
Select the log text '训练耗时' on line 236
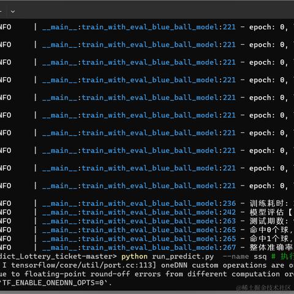pyautogui.click(x=266, y=203)
